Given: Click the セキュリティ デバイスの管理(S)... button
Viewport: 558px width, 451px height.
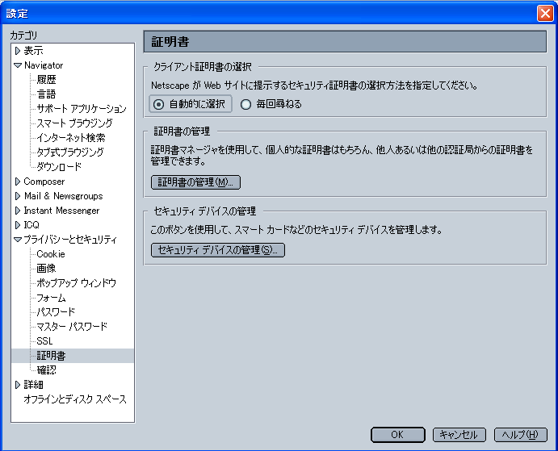Looking at the screenshot, I should [x=218, y=250].
